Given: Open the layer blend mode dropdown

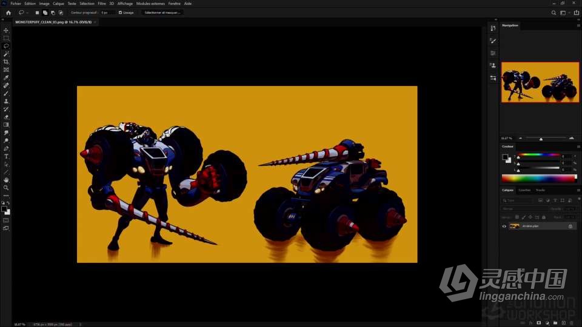Looking at the screenshot, I should pyautogui.click(x=524, y=209).
